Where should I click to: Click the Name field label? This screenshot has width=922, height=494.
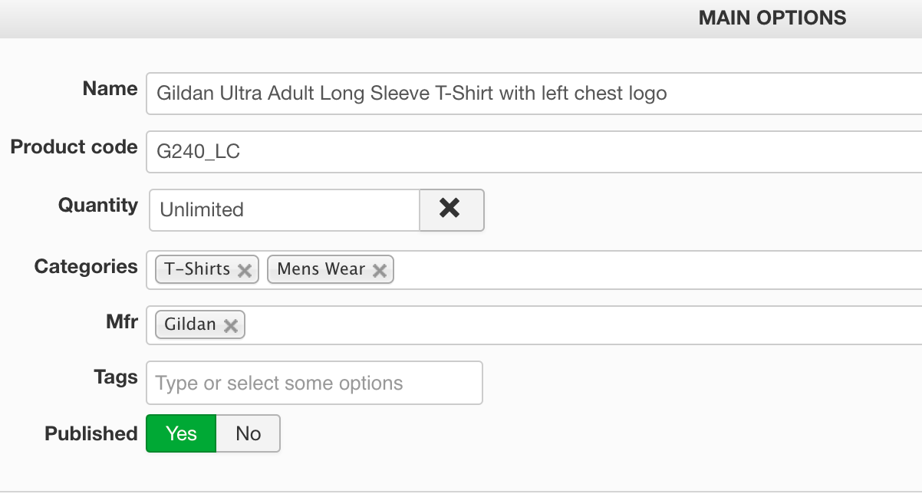coord(110,89)
